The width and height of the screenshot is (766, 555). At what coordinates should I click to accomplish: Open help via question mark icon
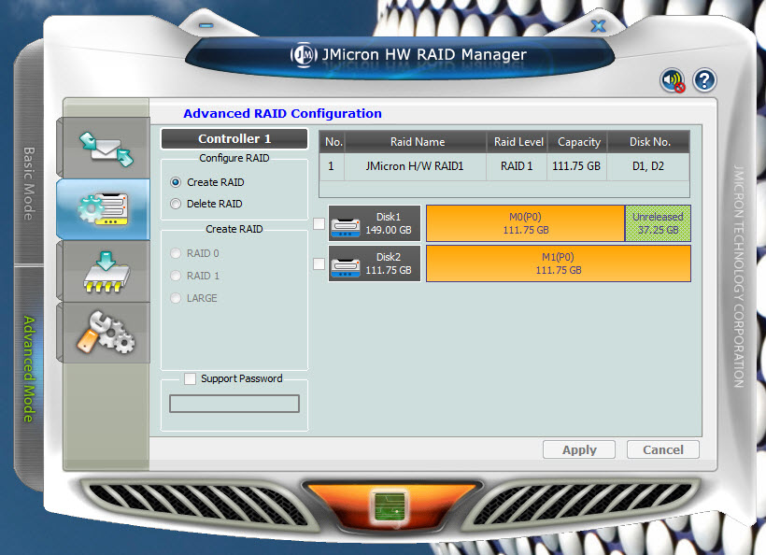[704, 80]
